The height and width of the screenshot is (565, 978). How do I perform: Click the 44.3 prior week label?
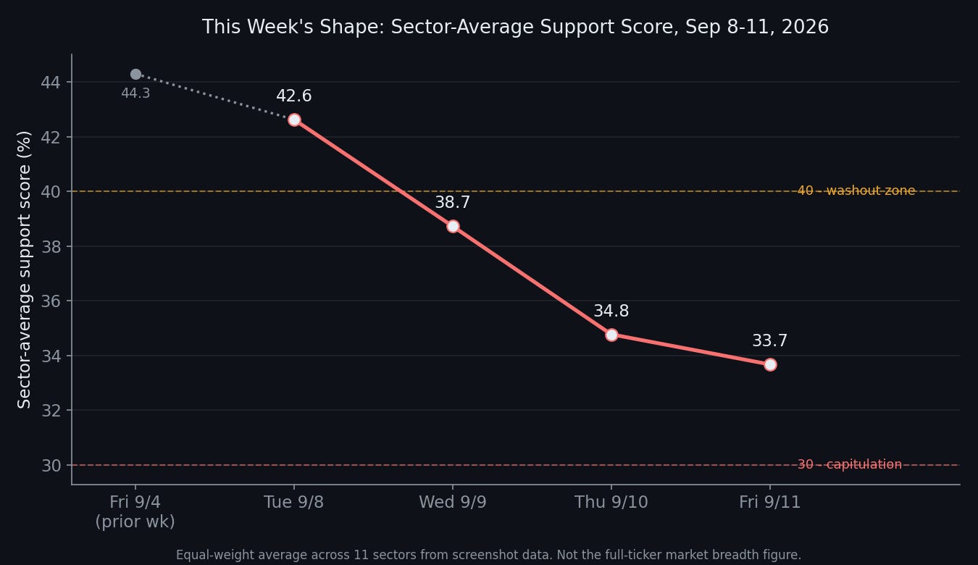pyautogui.click(x=135, y=93)
